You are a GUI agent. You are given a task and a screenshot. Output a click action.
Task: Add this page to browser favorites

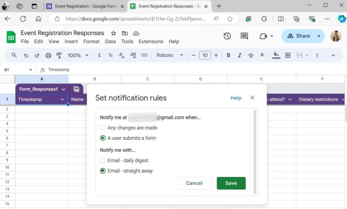pos(230,19)
